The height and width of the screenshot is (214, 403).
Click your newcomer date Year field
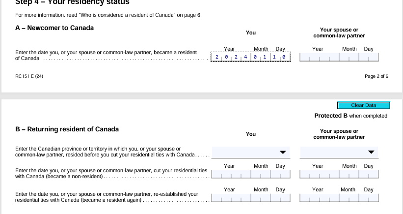(x=230, y=58)
